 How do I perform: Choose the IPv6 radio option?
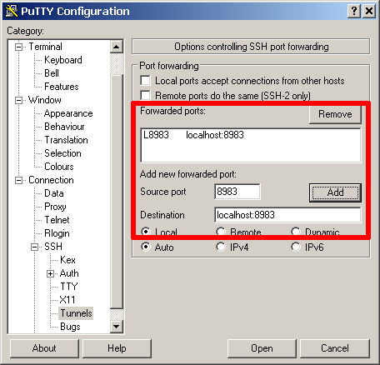[x=296, y=247]
